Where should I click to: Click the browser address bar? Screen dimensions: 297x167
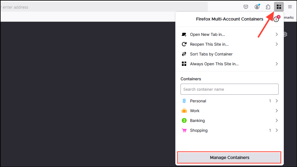tap(104, 7)
